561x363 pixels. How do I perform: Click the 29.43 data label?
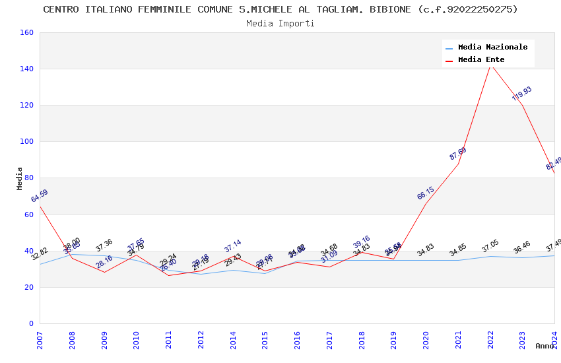(x=233, y=260)
